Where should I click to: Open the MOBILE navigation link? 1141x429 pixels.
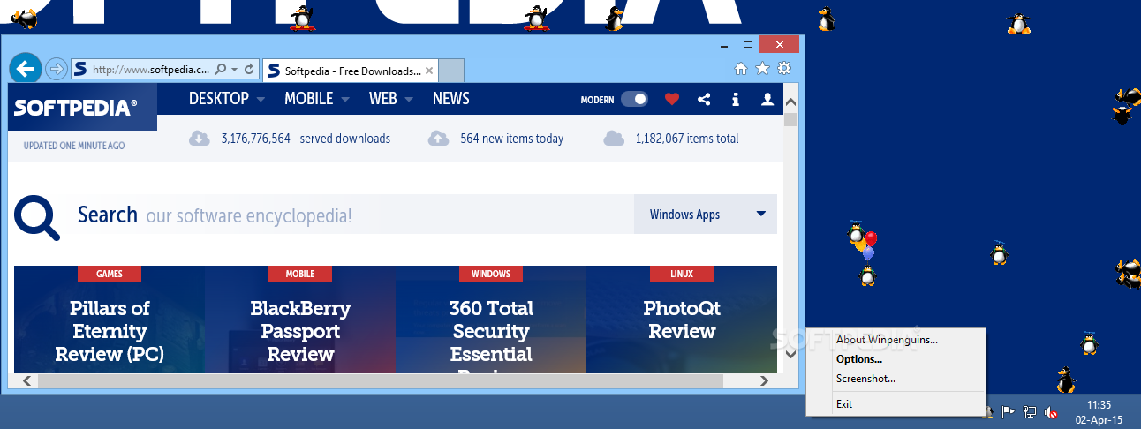tap(308, 98)
